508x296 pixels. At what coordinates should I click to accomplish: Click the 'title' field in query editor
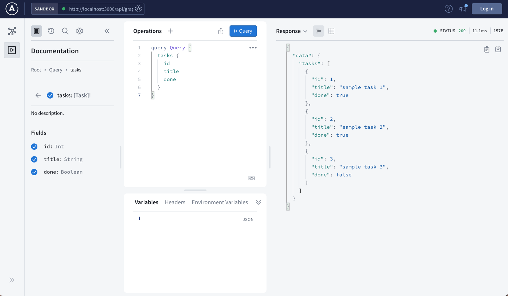click(x=171, y=71)
